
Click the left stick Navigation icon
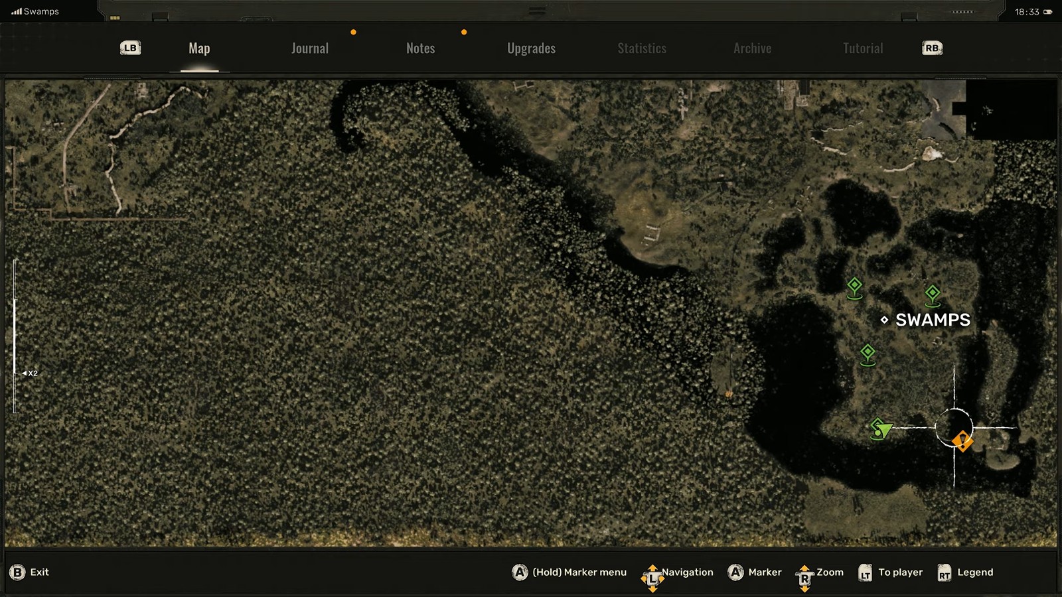(652, 578)
